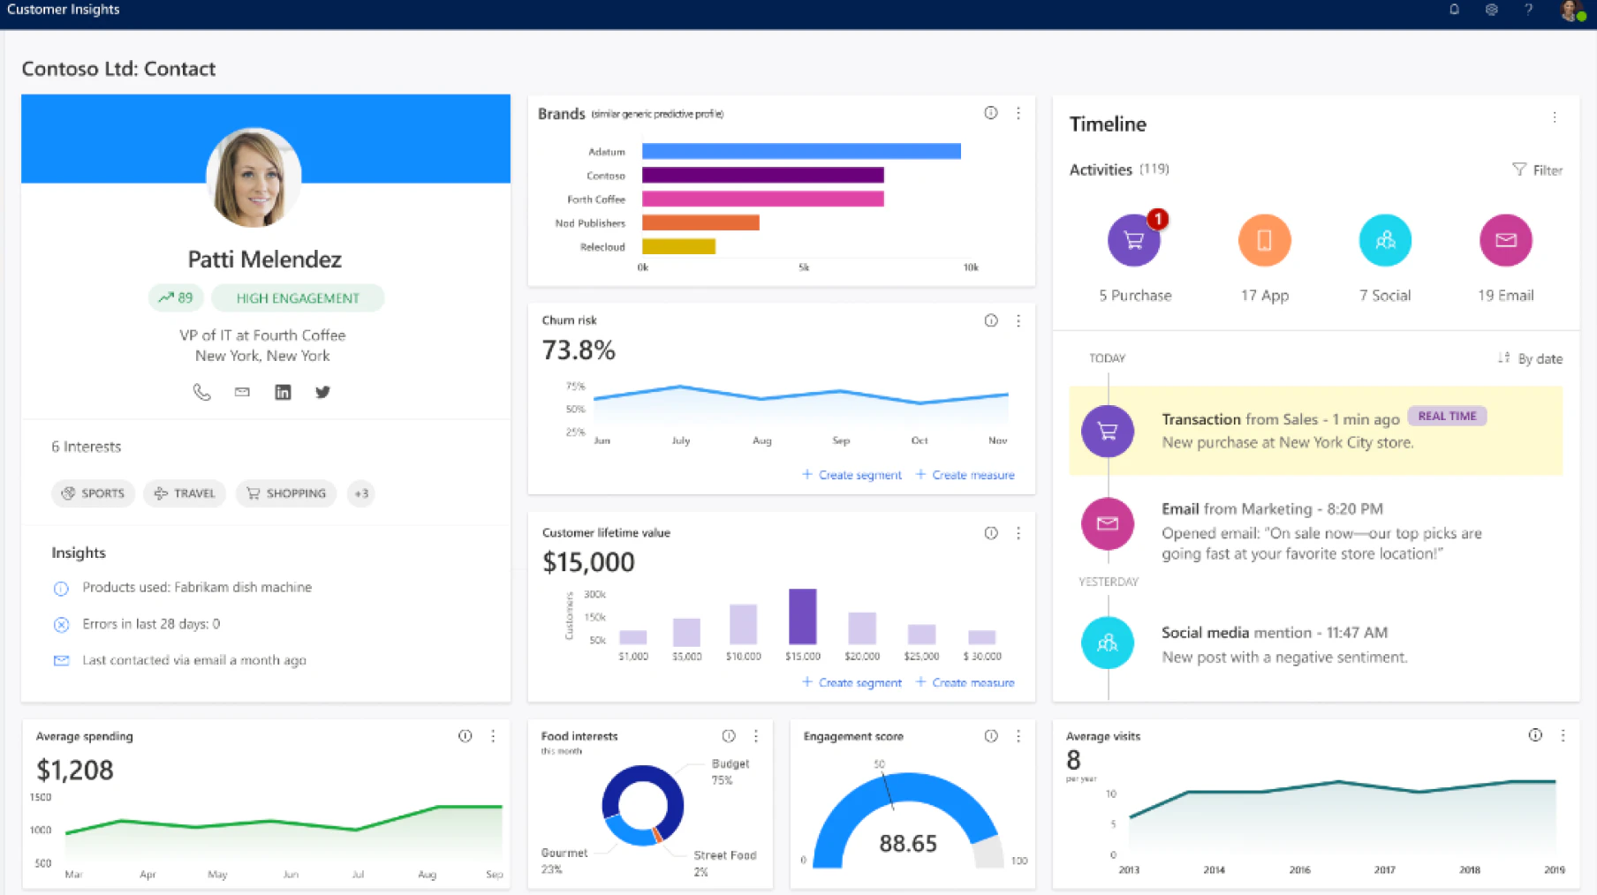The width and height of the screenshot is (1597, 895).
Task: Open Timeline panel more options menu
Action: pyautogui.click(x=1555, y=117)
